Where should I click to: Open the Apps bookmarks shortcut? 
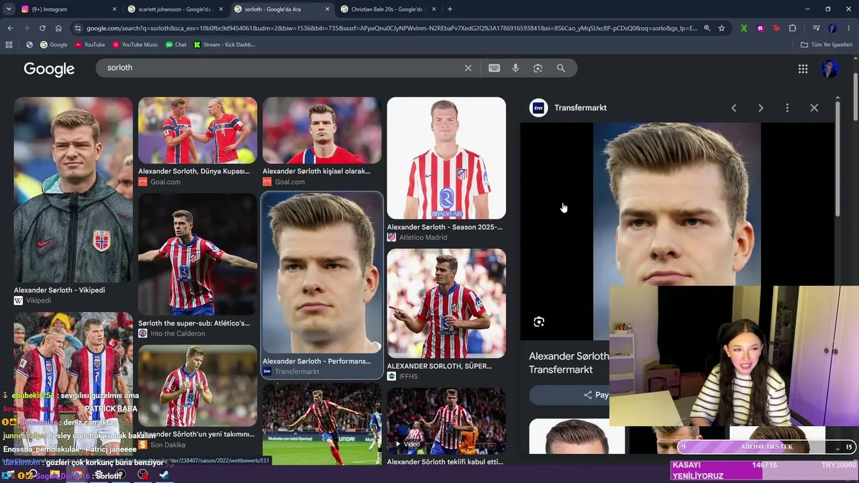(9, 45)
